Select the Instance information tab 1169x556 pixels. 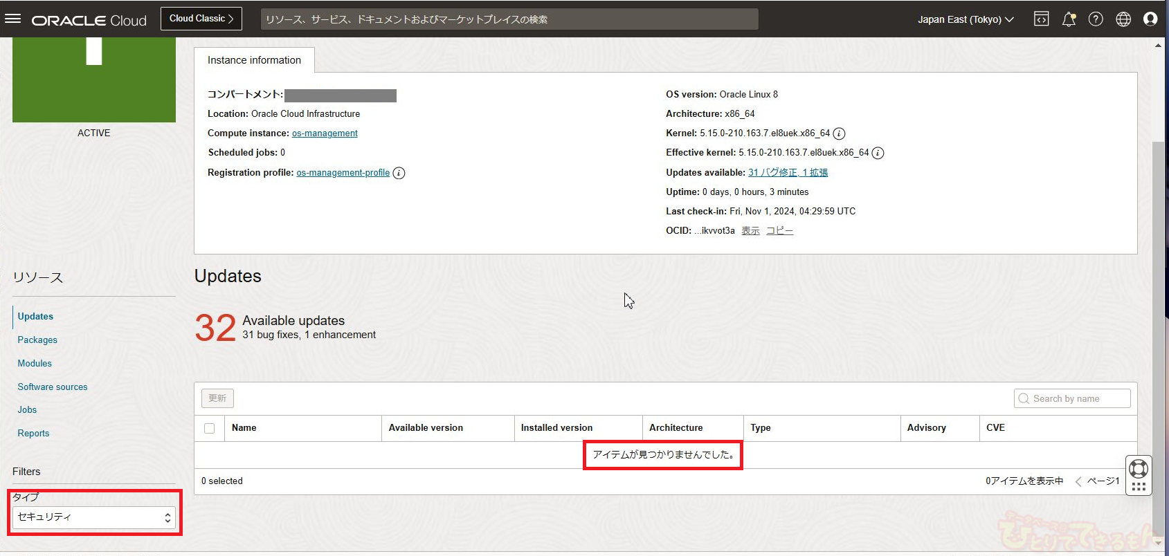pos(254,60)
